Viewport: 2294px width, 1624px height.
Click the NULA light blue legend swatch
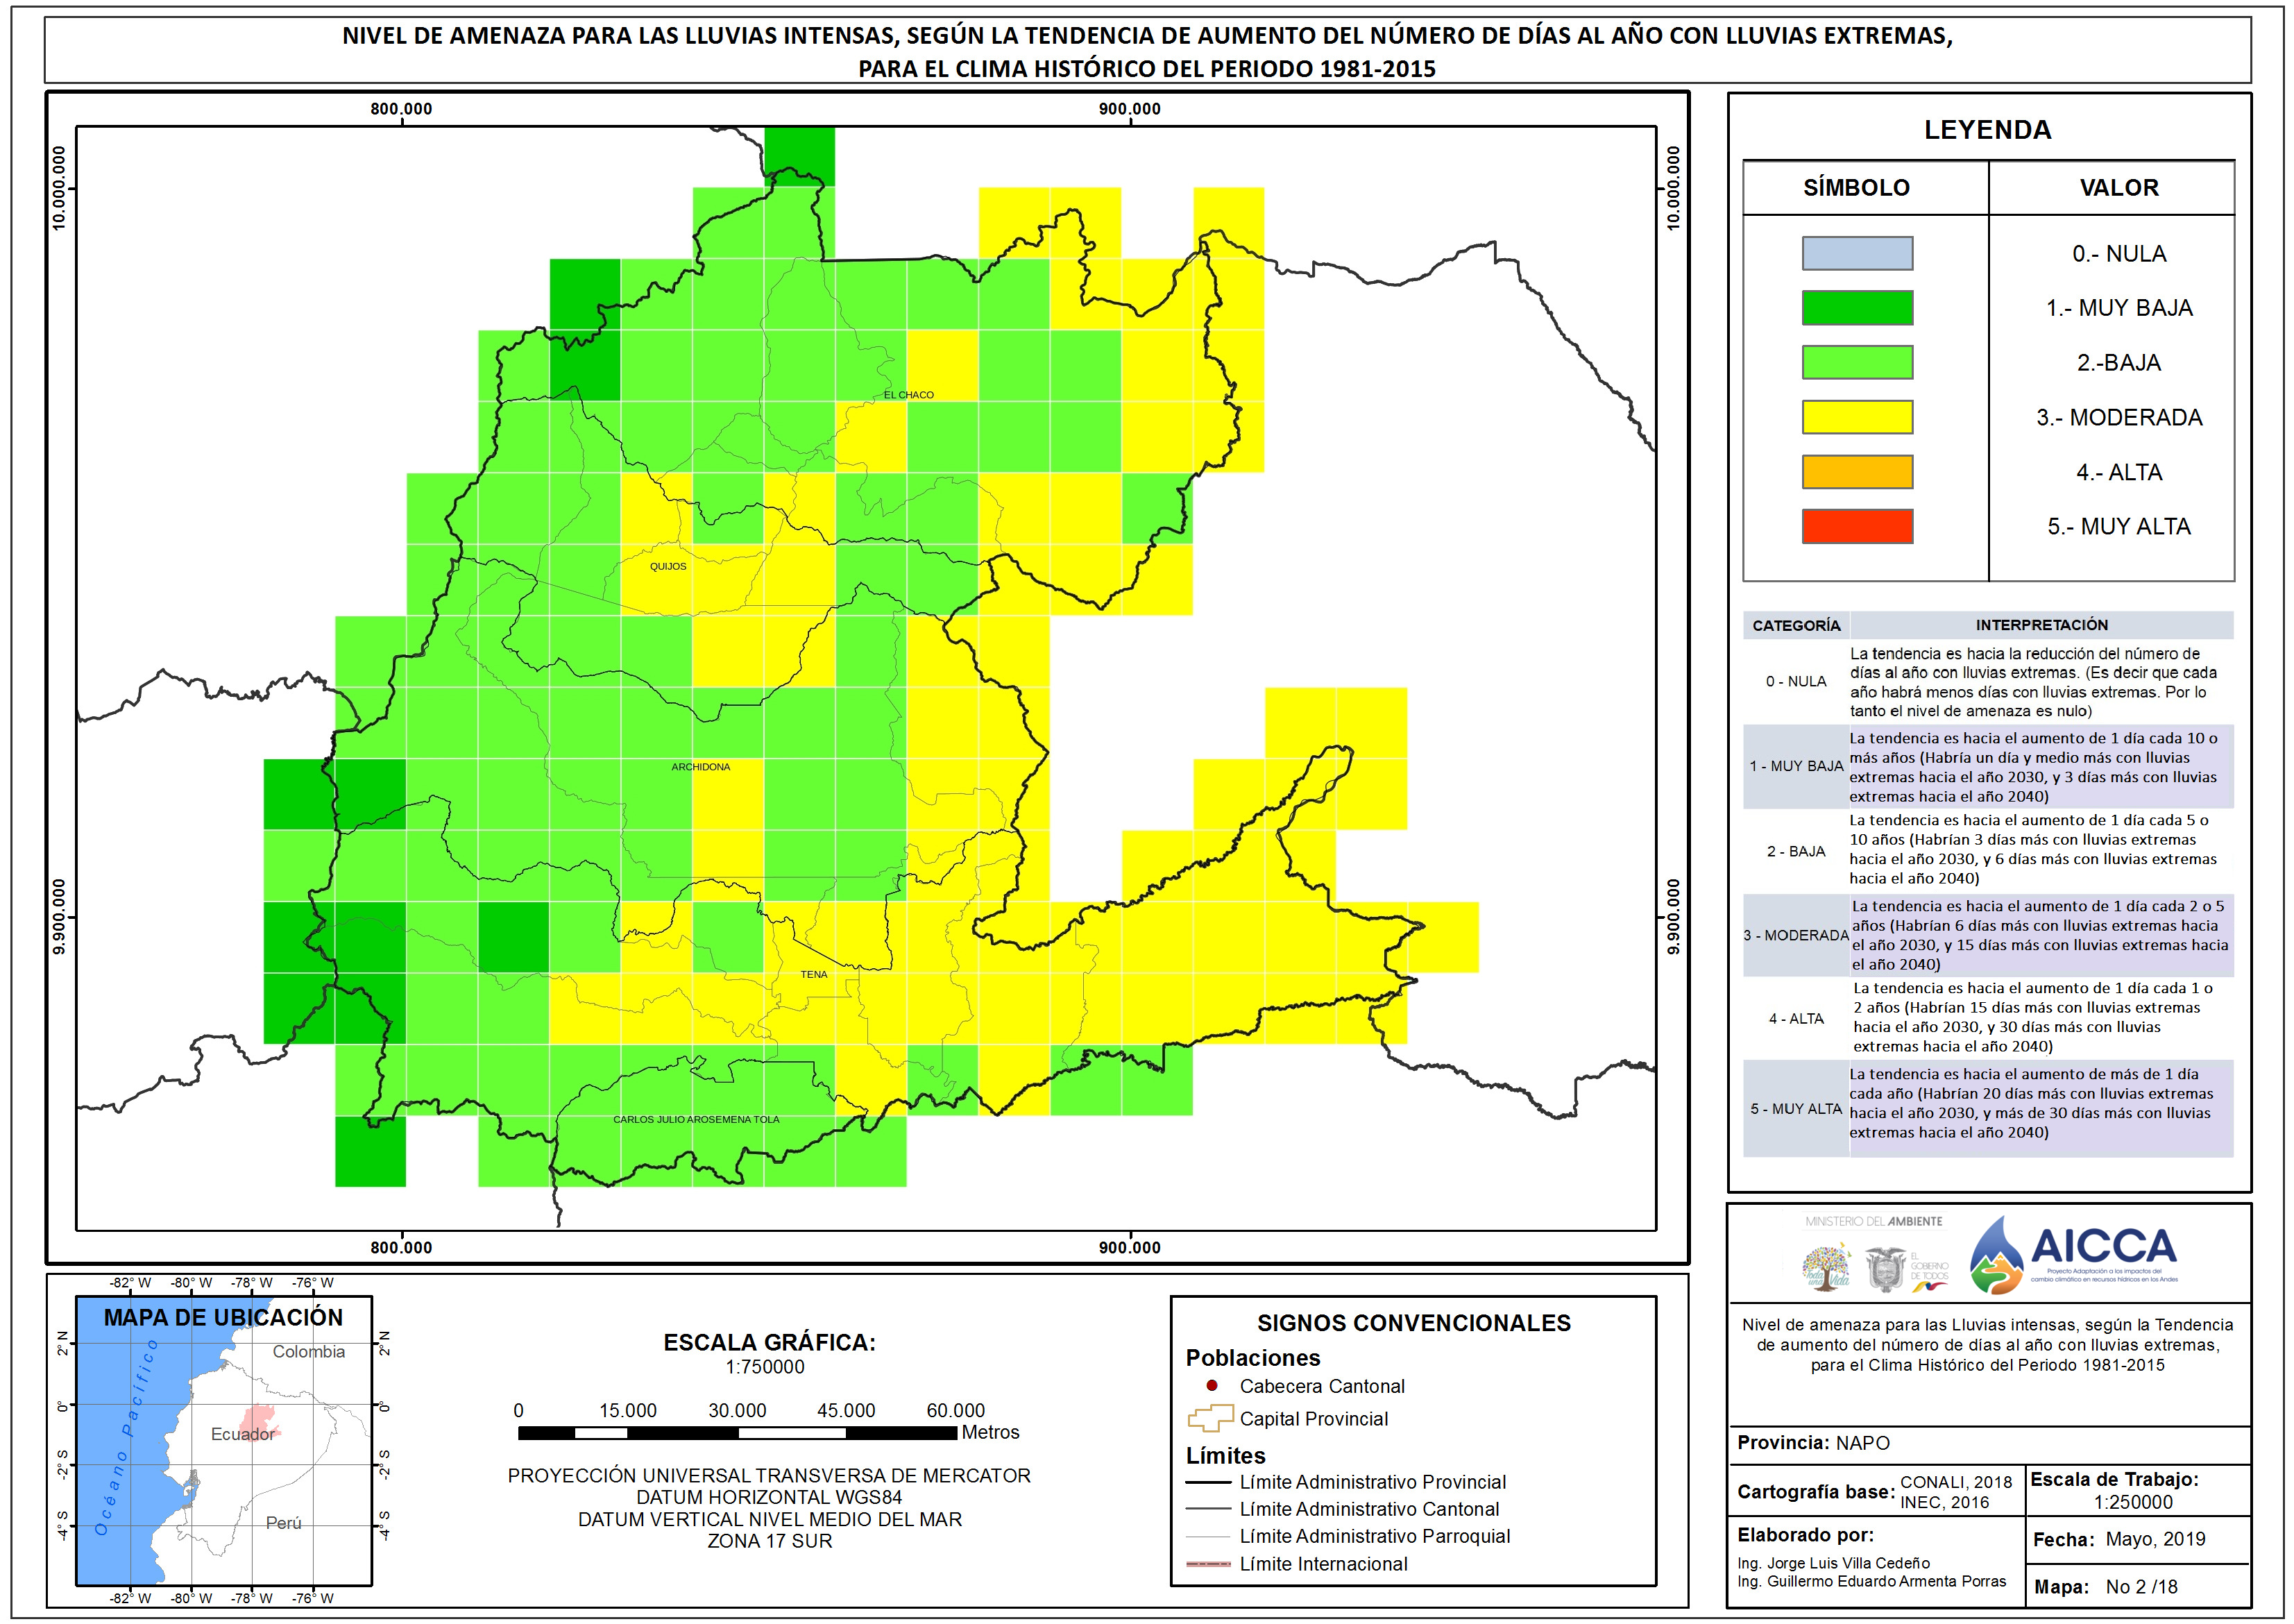(x=1856, y=253)
